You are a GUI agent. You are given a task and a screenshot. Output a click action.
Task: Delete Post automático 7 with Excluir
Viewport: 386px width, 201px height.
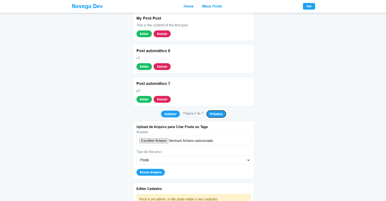162,99
